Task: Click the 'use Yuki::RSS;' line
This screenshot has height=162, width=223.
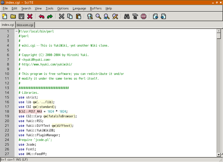Action: coord(31,121)
